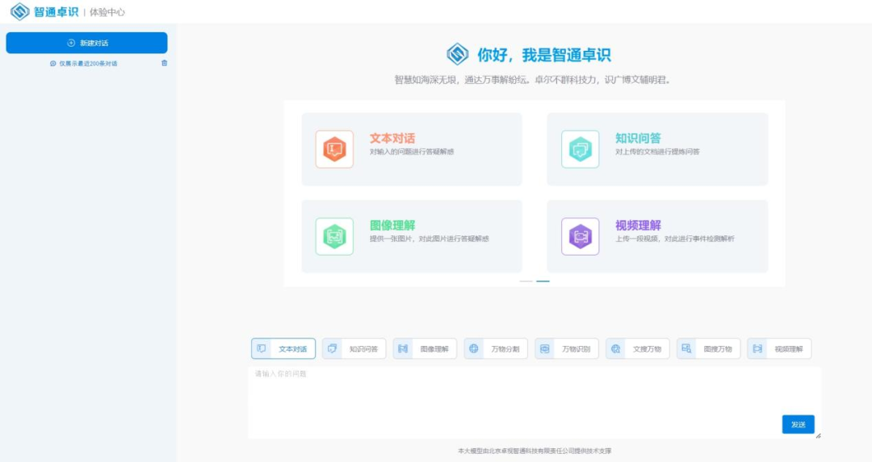
Task: Click the 文本对话 tab's chat icon
Action: click(262, 349)
